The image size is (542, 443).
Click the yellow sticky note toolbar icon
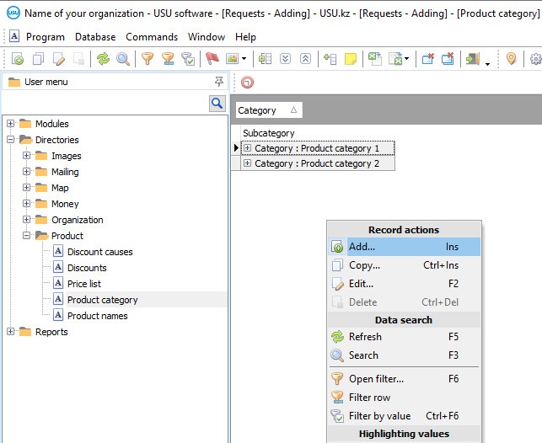point(350,59)
